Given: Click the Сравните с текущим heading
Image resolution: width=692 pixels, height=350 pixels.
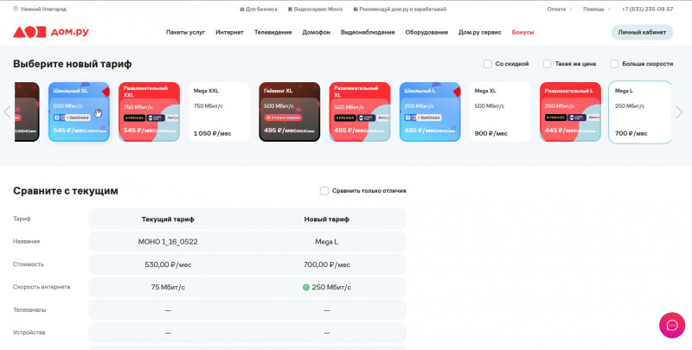Looking at the screenshot, I should [x=66, y=191].
